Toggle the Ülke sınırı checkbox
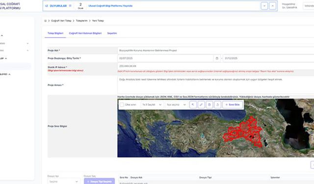Image resolution: width=314 pixels, height=184 pixels. coord(122,105)
